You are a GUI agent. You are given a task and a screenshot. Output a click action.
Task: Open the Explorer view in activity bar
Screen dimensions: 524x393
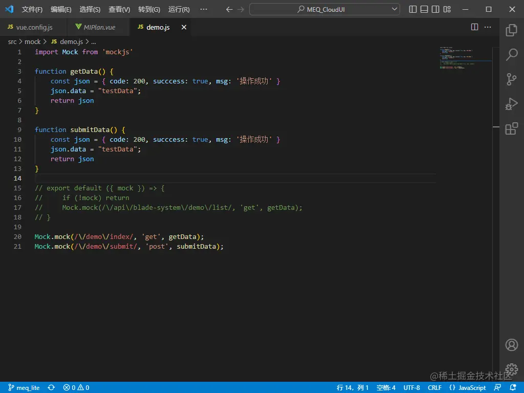[x=511, y=30]
